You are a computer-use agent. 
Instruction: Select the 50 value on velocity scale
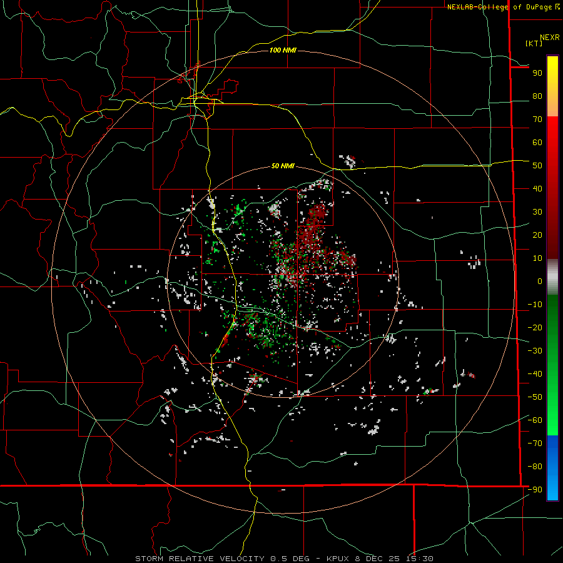click(x=537, y=166)
